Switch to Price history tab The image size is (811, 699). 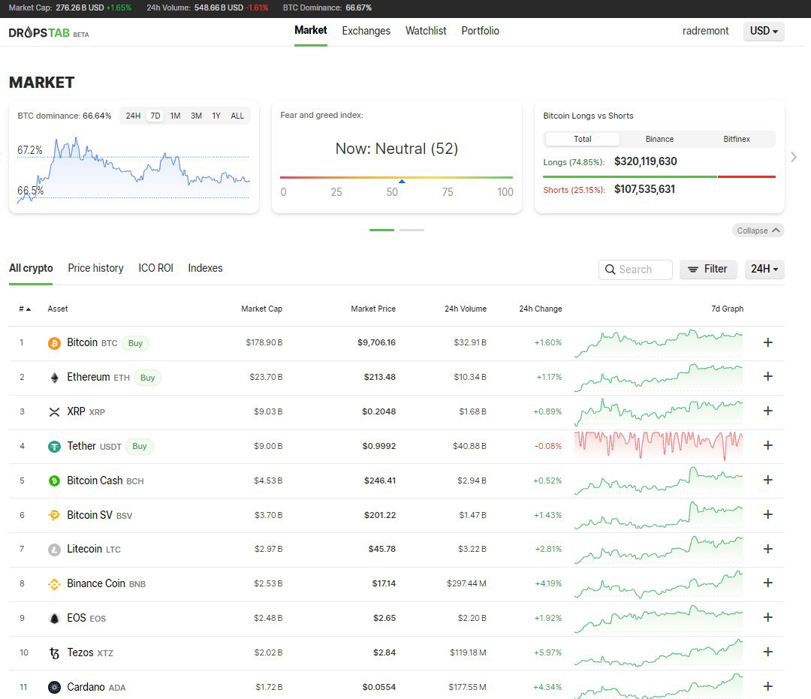(x=95, y=268)
